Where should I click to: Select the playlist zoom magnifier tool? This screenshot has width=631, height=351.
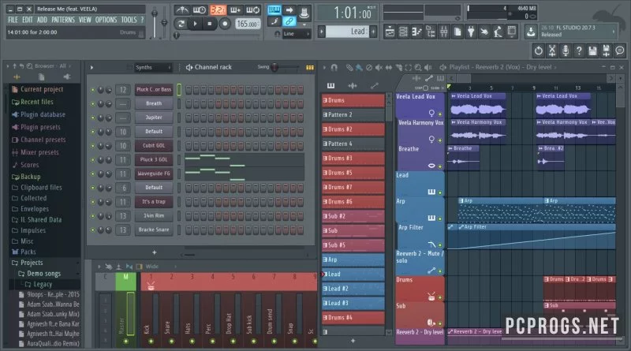point(418,67)
